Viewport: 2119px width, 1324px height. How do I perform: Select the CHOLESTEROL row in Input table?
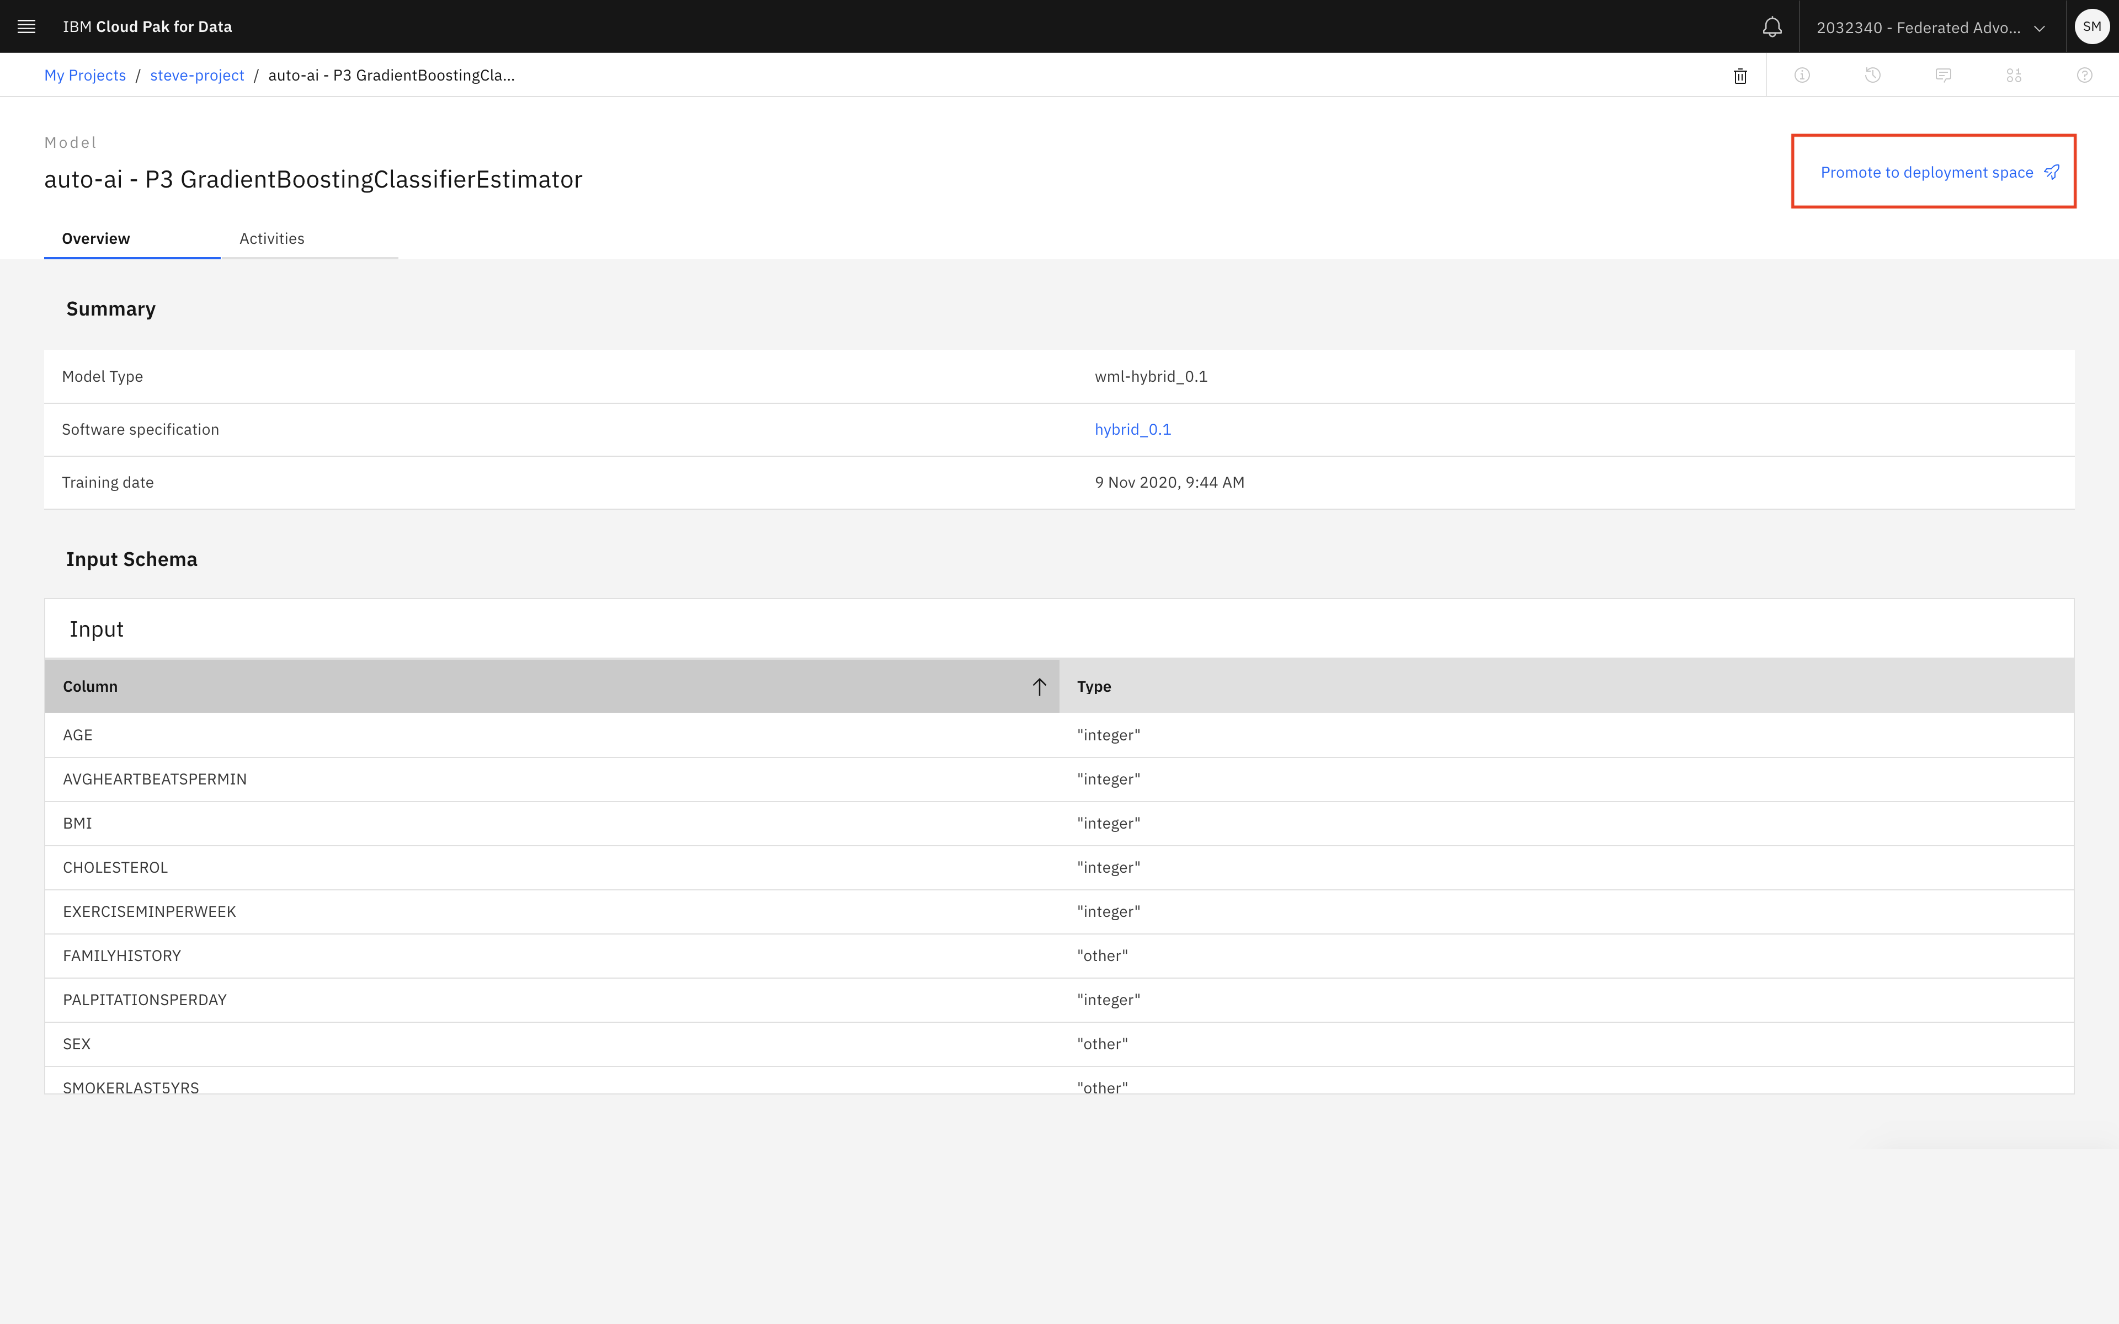pos(115,867)
